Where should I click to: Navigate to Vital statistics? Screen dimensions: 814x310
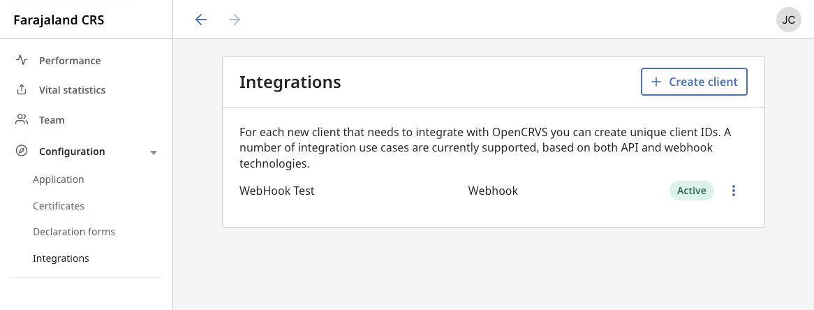point(73,90)
